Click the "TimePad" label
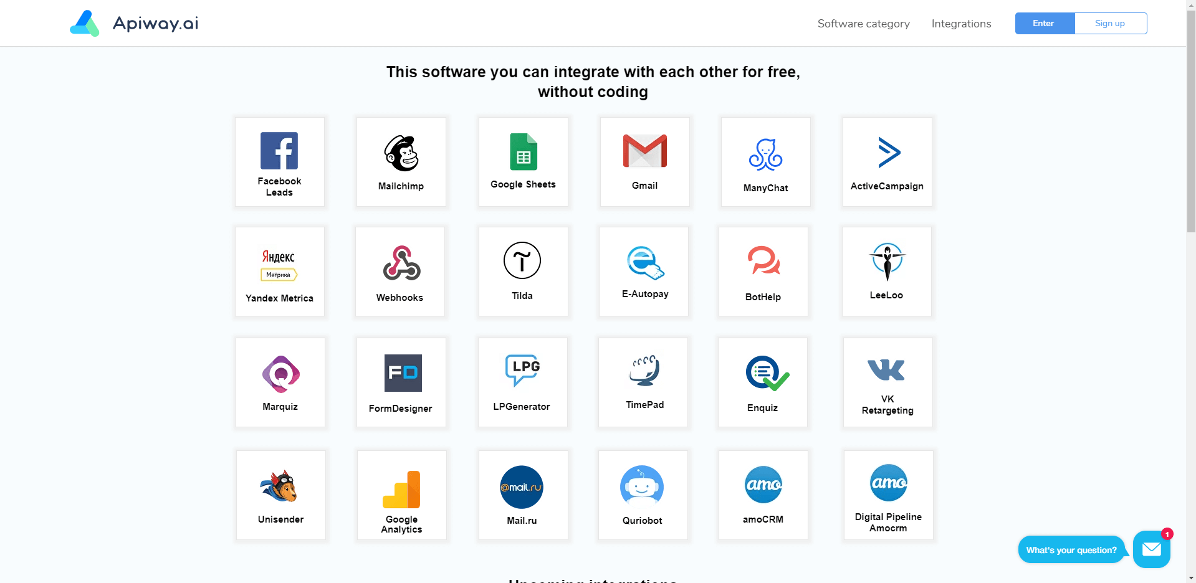 click(645, 405)
